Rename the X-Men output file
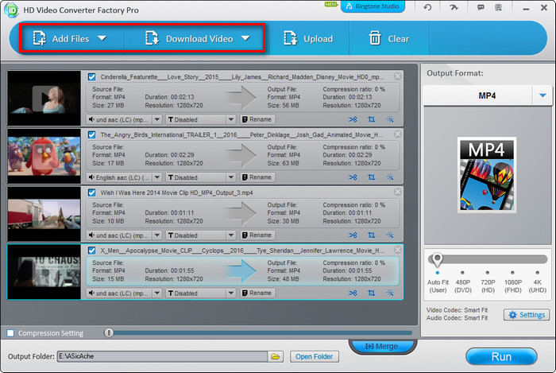556x373 pixels. 257,293
